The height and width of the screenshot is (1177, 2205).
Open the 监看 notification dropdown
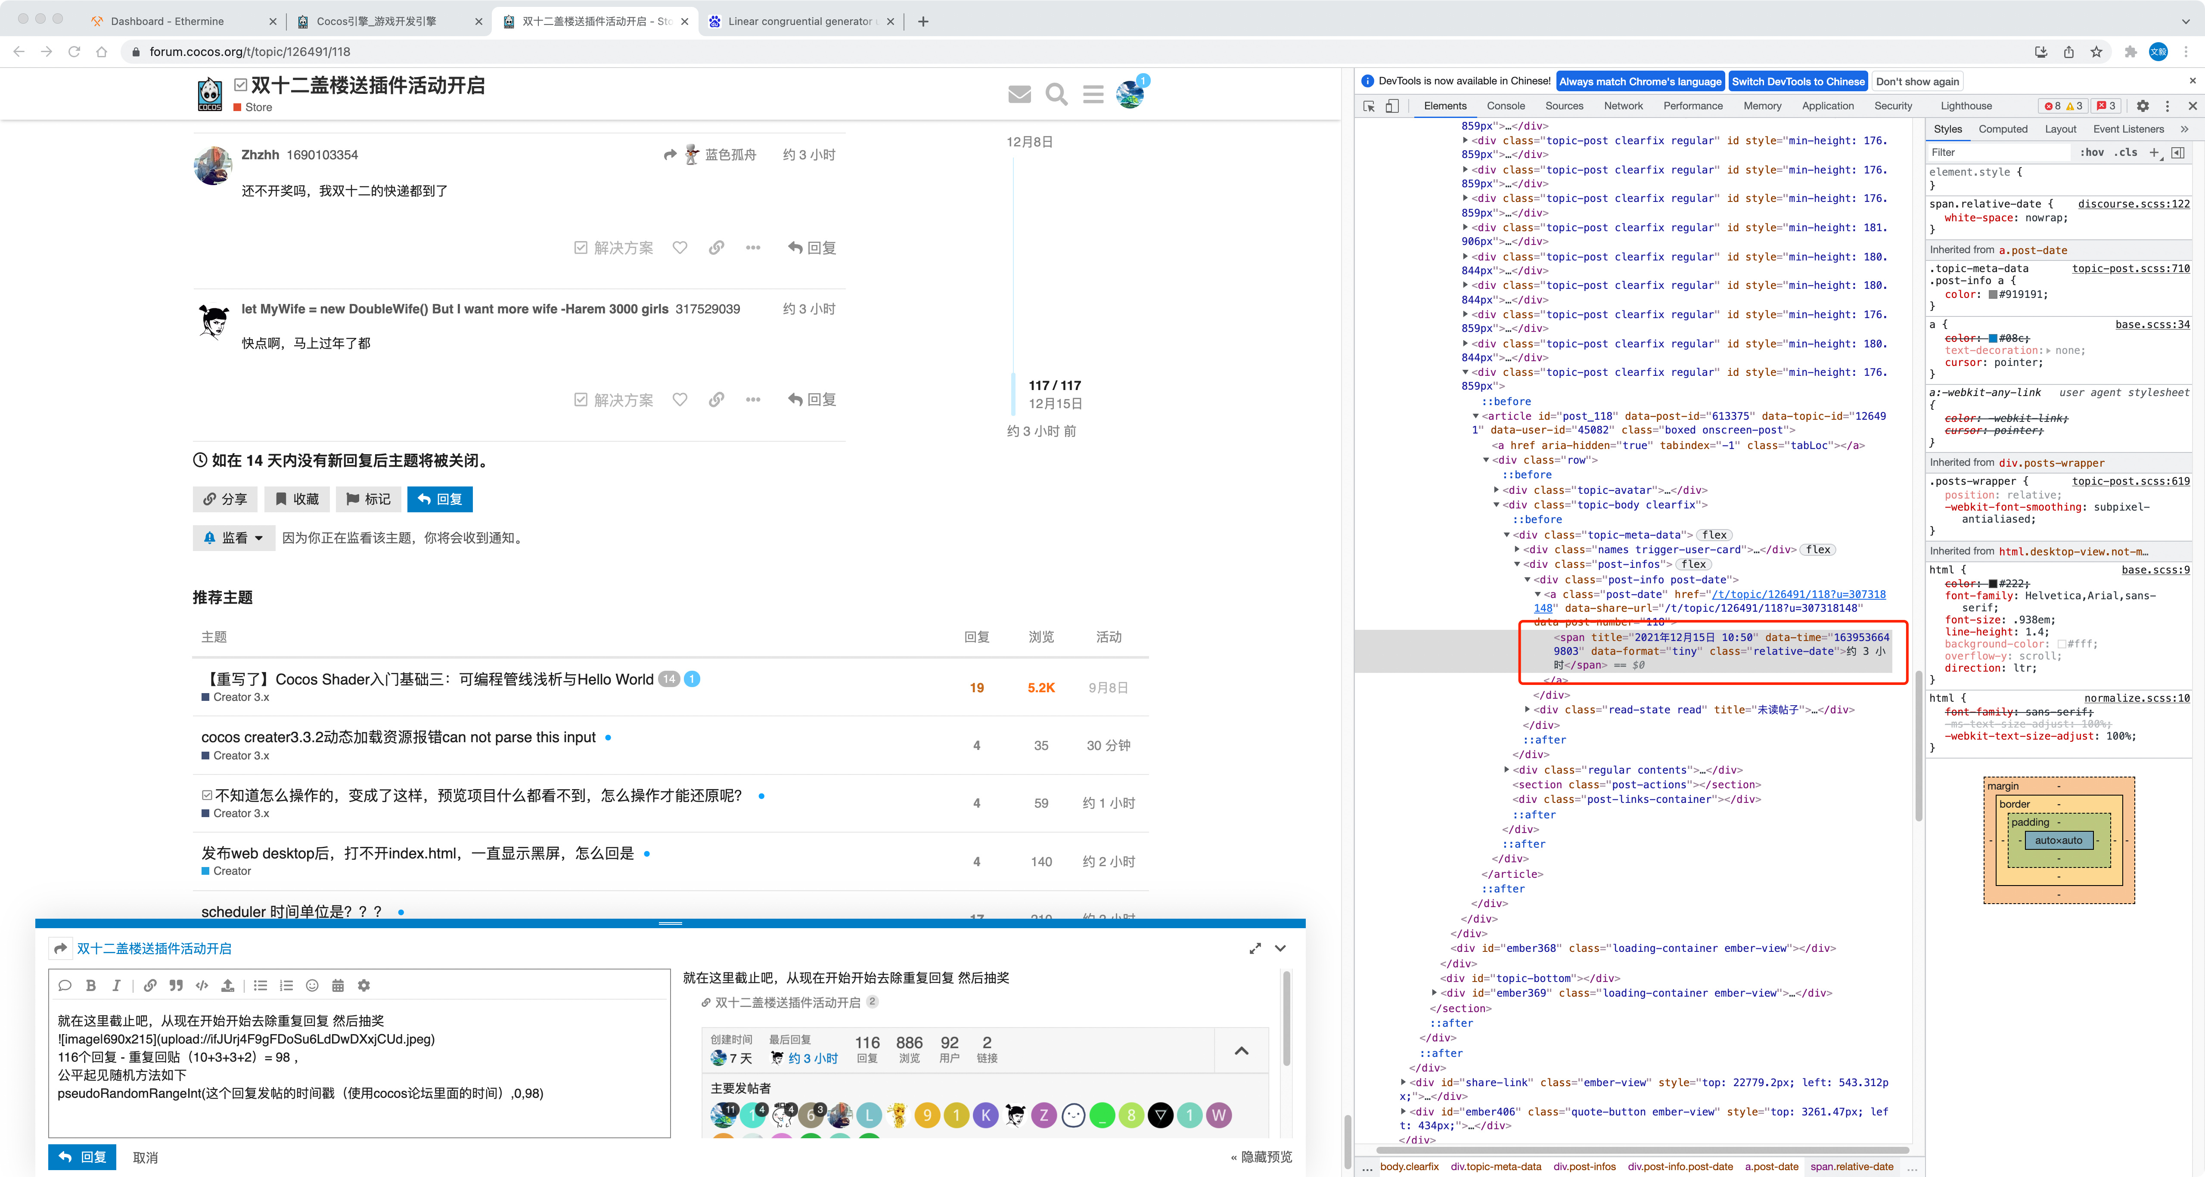(x=234, y=538)
